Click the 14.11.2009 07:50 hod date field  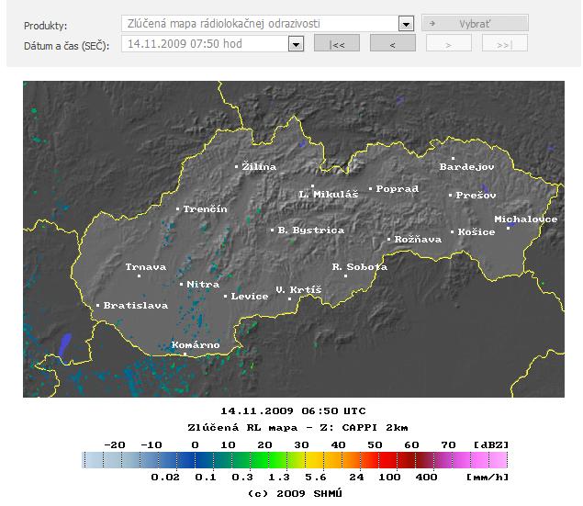coord(185,44)
